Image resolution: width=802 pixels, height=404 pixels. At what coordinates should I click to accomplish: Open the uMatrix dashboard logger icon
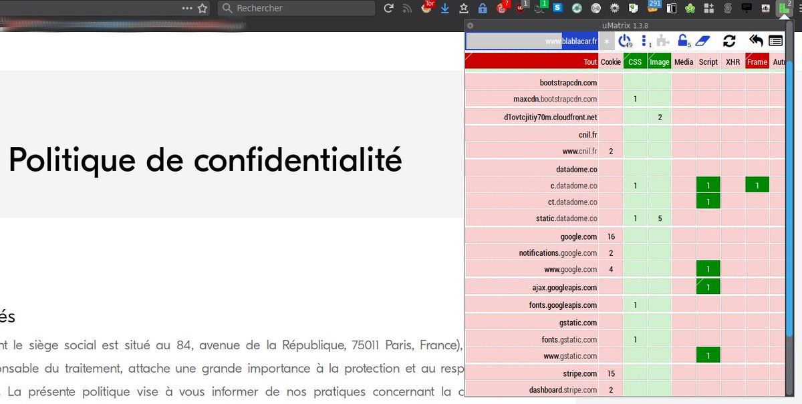(775, 41)
